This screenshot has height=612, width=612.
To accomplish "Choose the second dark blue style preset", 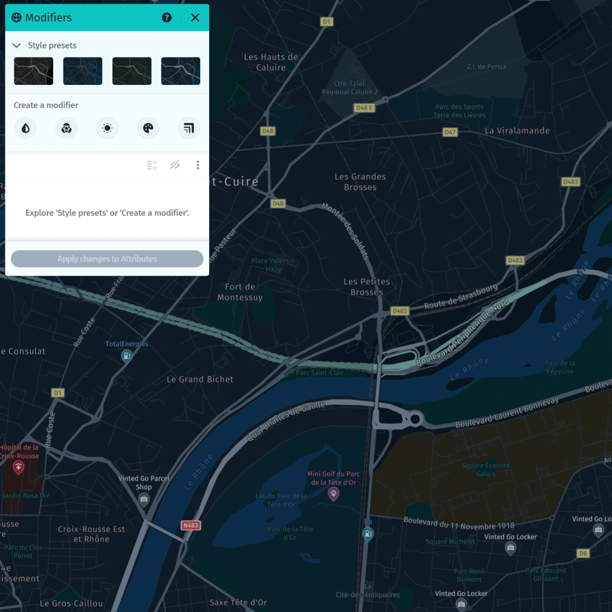I will 82,71.
